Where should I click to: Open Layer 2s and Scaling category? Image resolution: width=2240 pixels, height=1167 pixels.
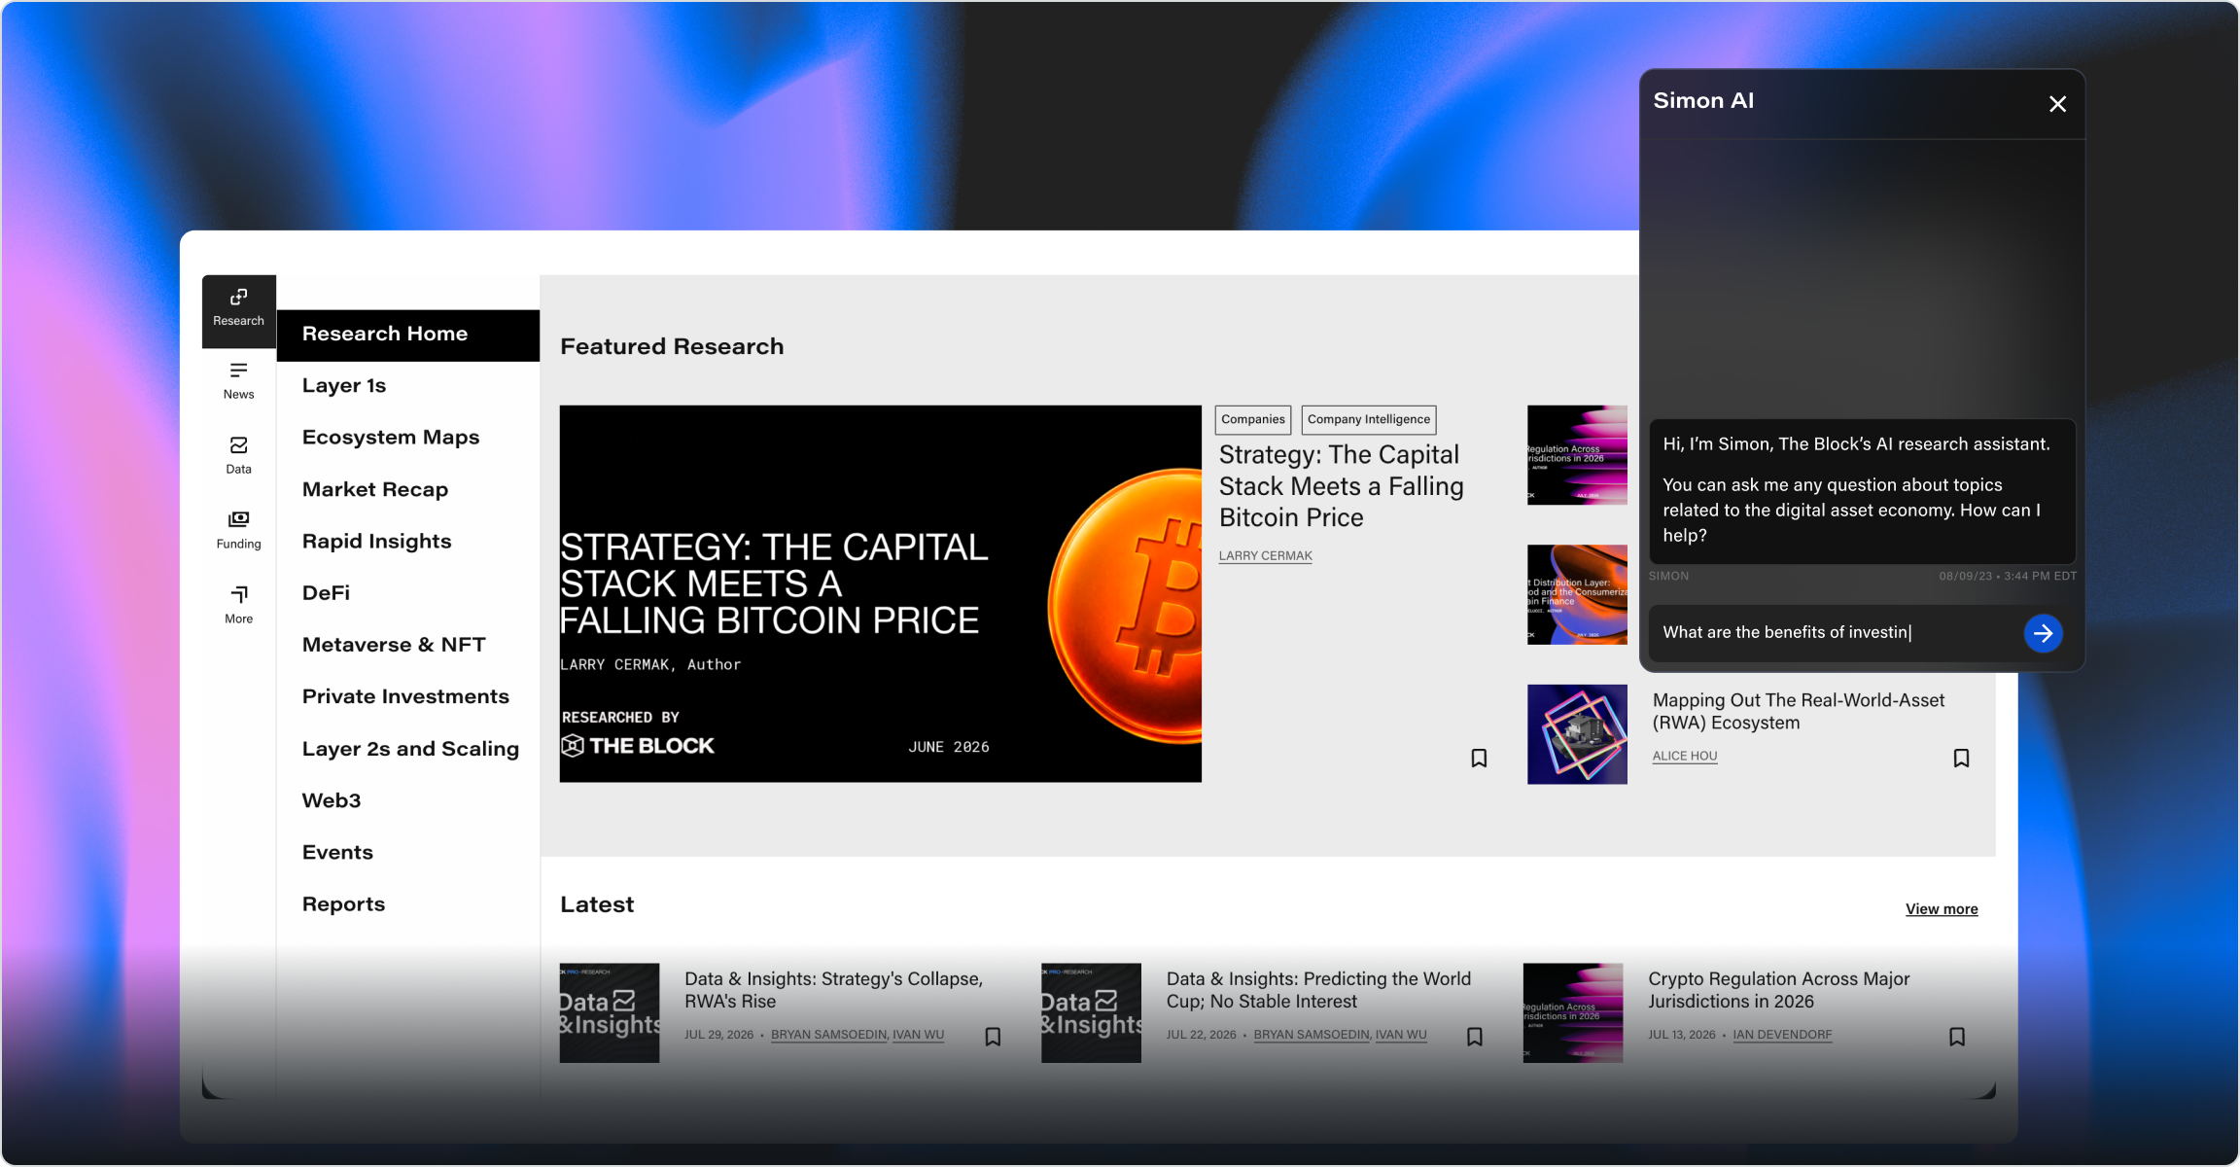pos(410,749)
